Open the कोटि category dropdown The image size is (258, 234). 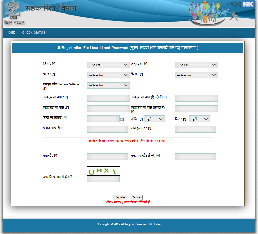154,119
